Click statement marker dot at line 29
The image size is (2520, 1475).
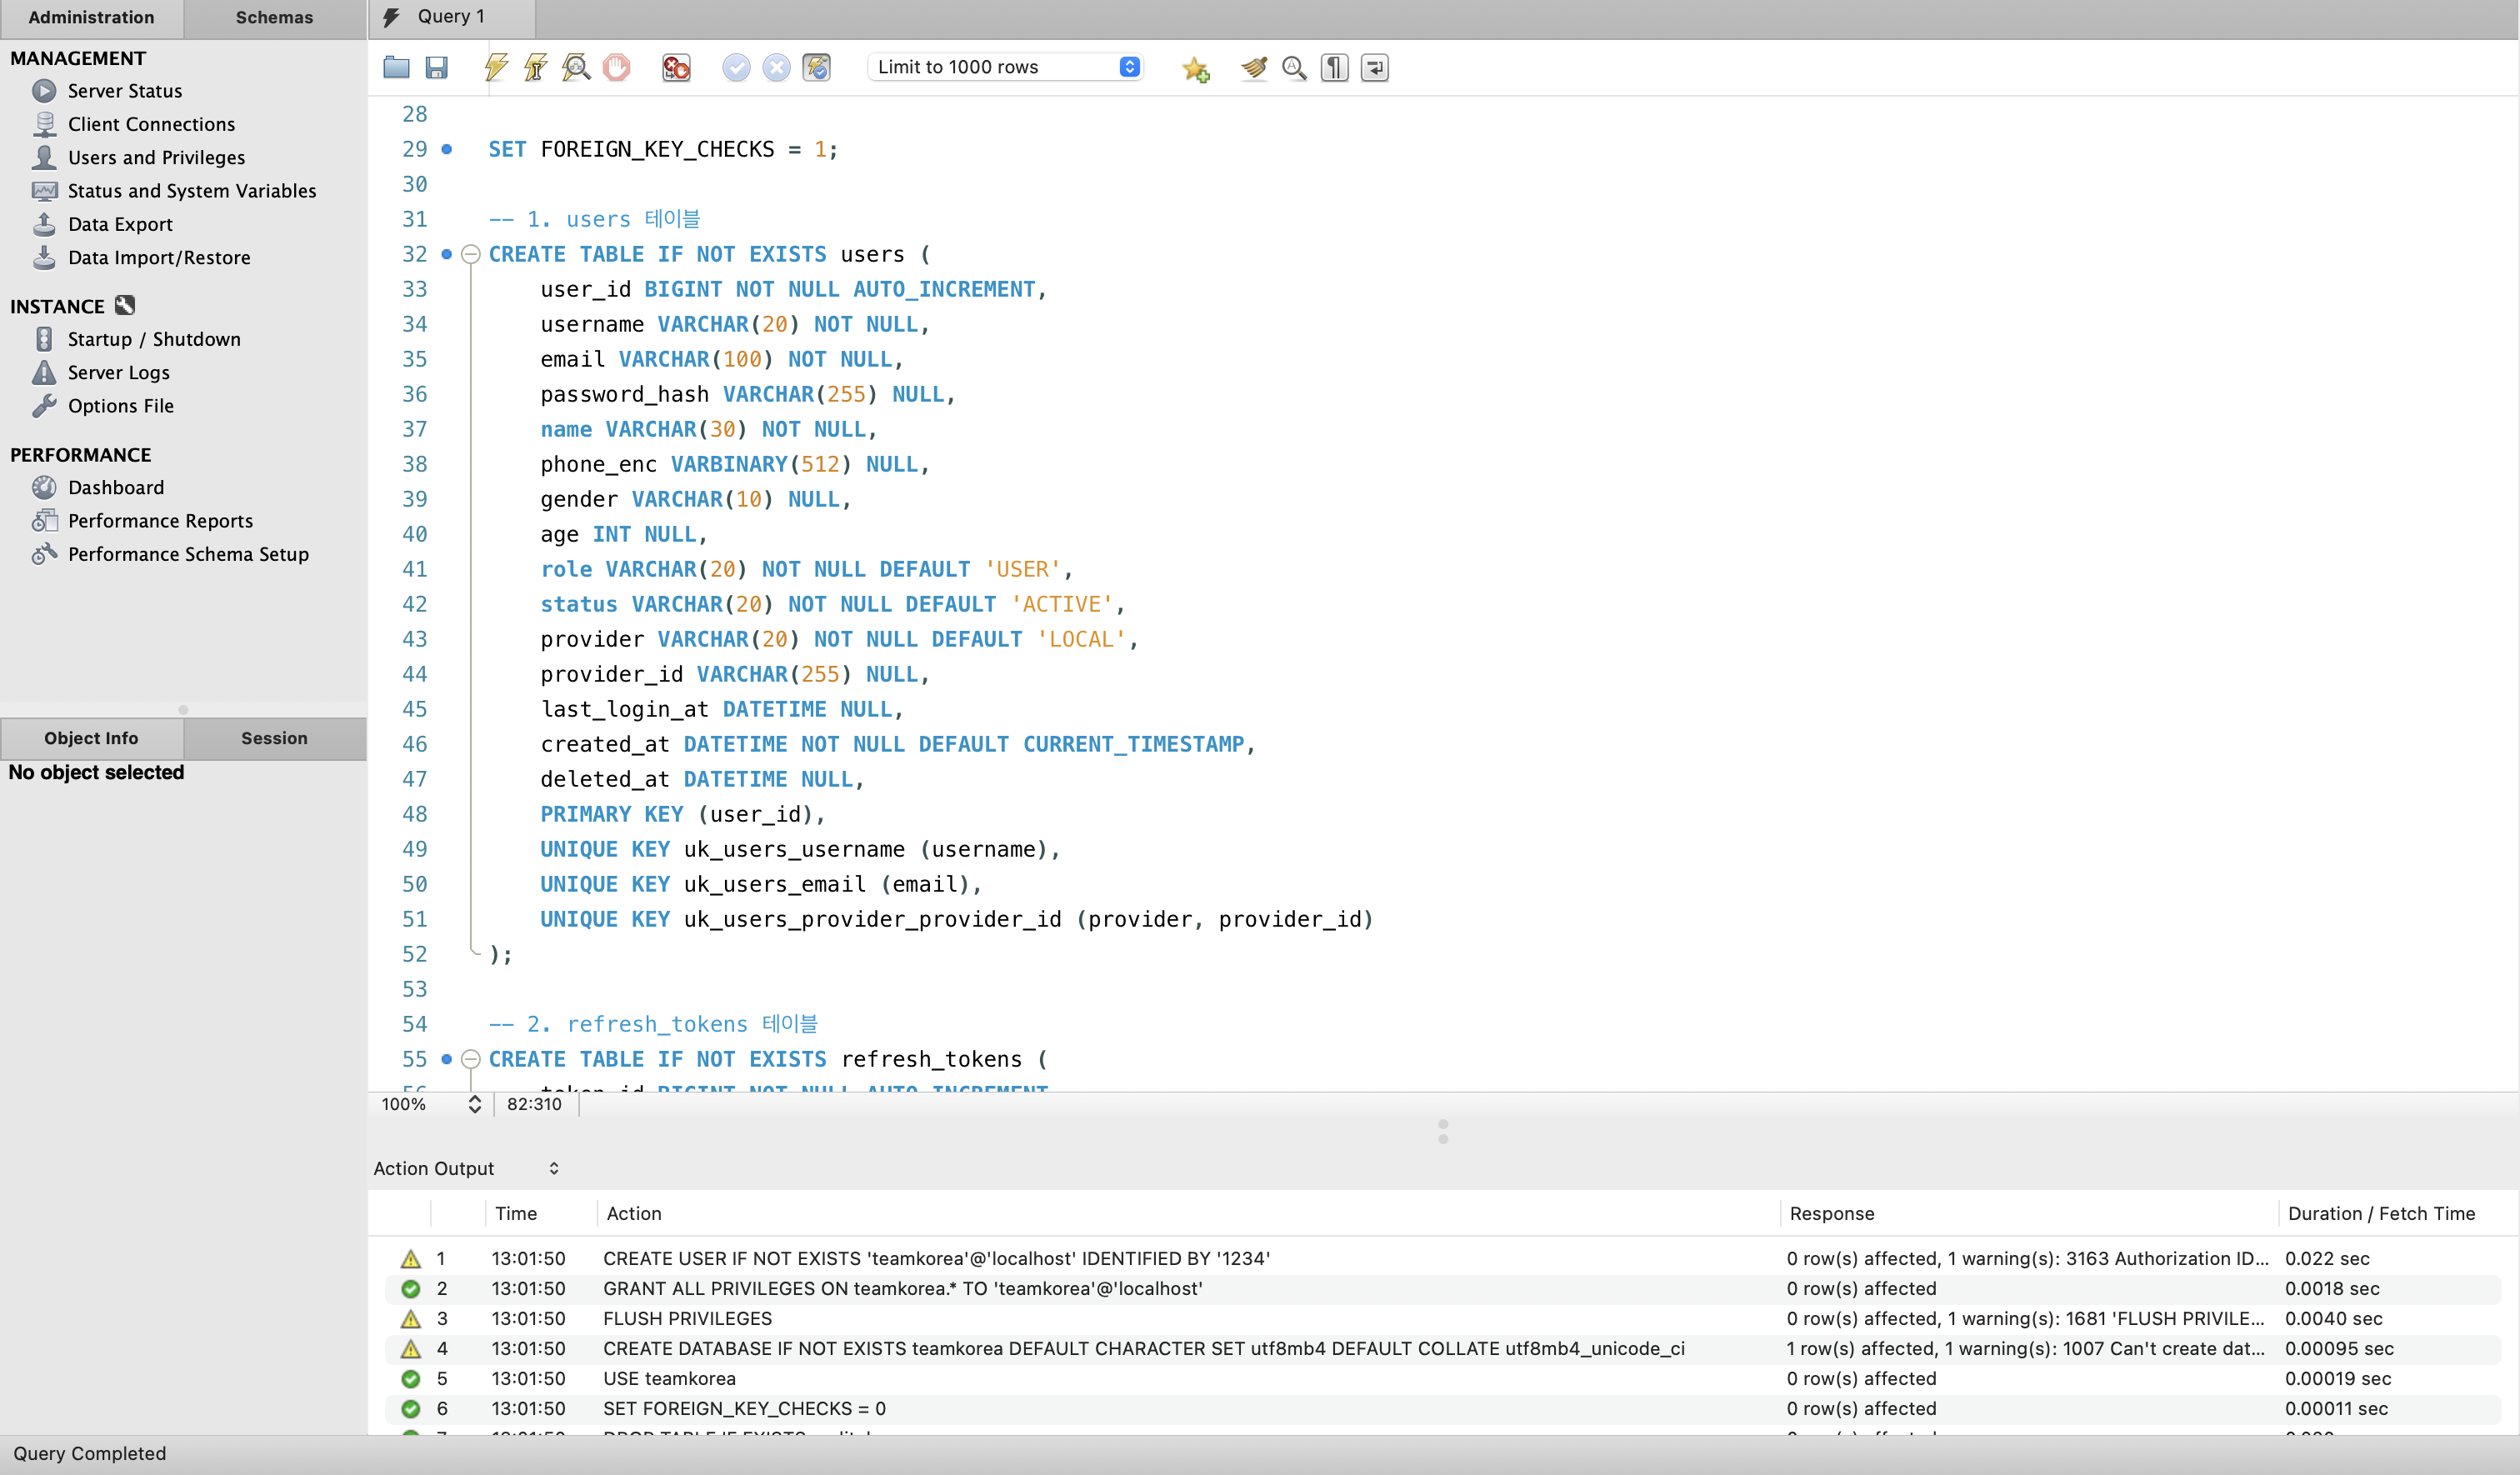coord(447,149)
